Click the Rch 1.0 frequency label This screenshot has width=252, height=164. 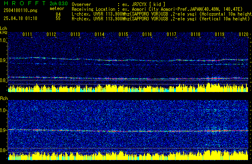tap(3, 110)
